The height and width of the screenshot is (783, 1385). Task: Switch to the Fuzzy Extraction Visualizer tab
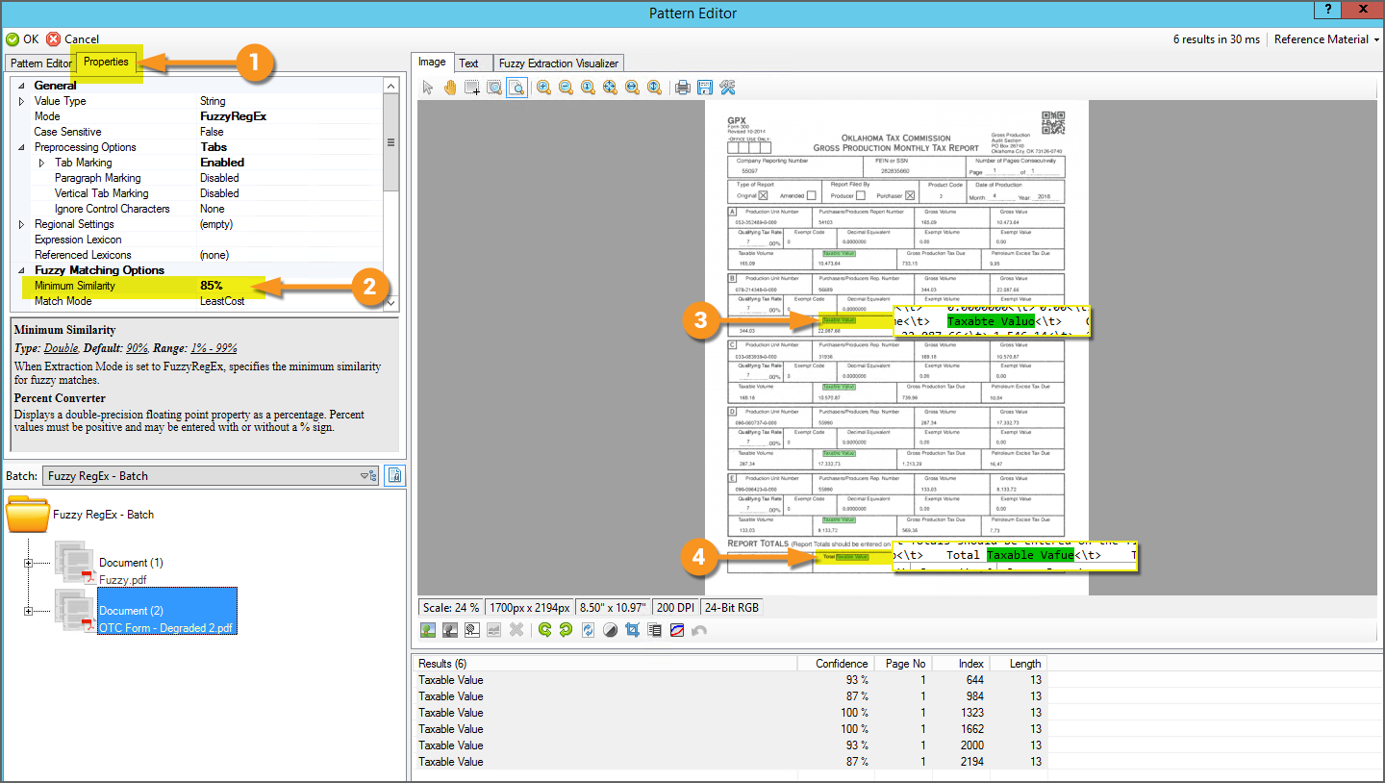click(559, 63)
